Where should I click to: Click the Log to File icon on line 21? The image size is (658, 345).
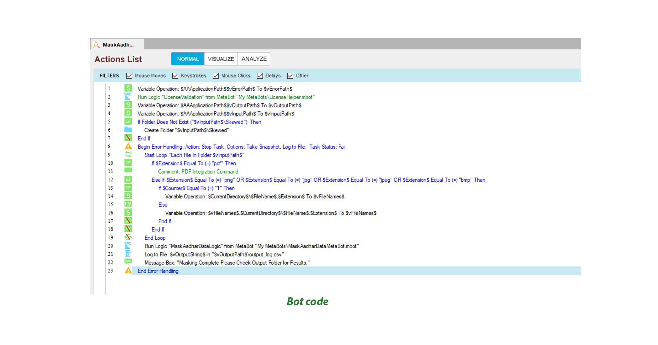[128, 254]
